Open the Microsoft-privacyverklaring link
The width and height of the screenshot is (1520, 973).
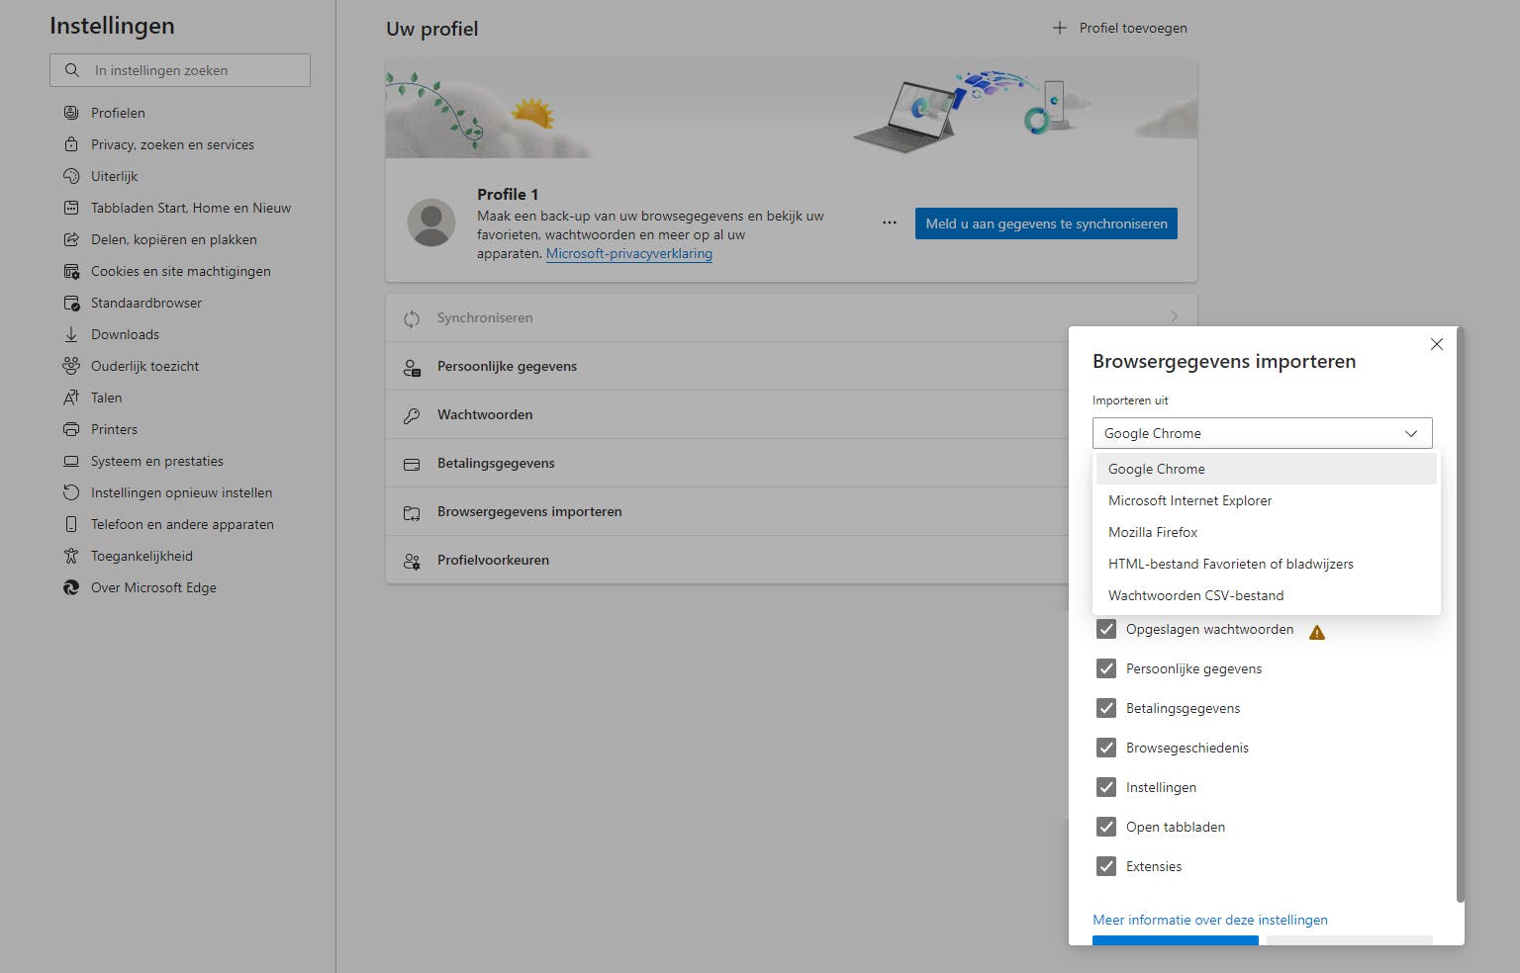pyautogui.click(x=629, y=253)
